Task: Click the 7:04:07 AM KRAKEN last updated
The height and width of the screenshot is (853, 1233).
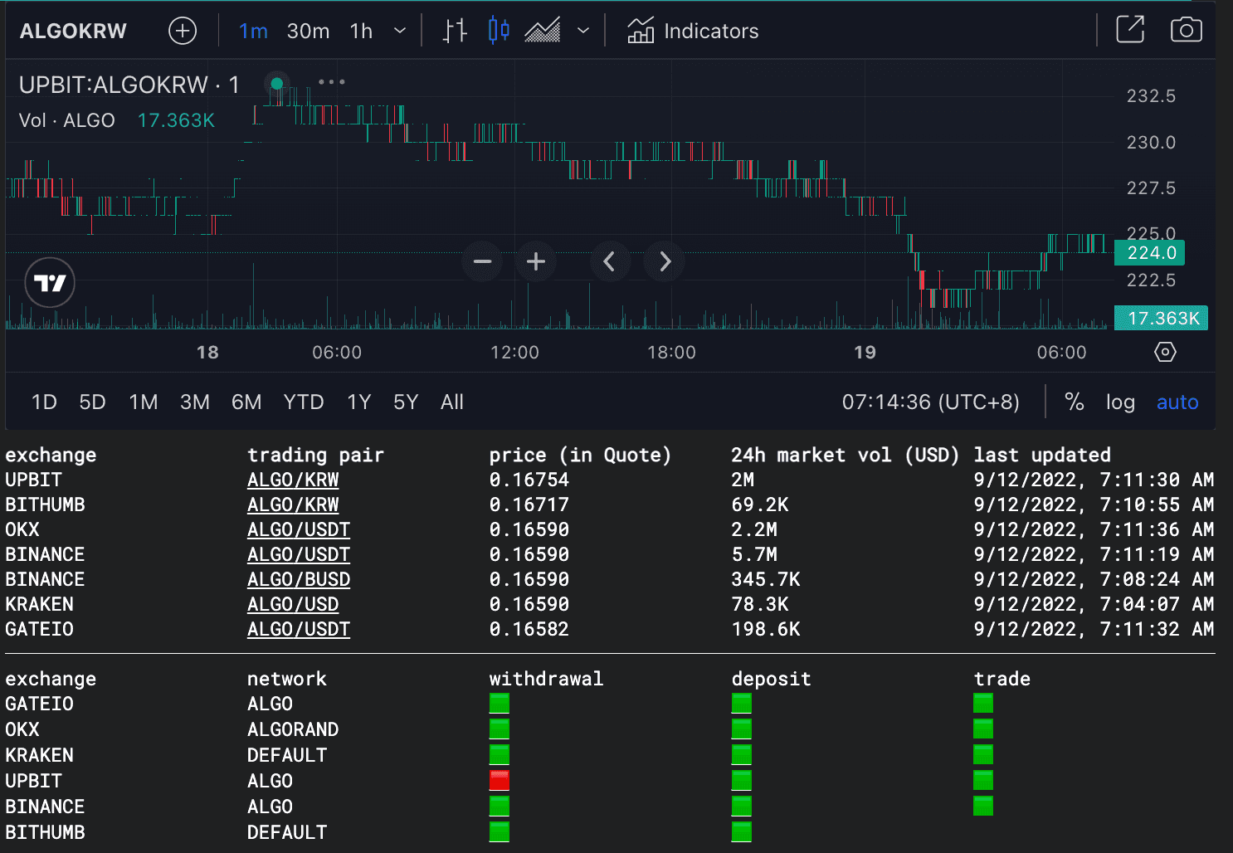Action: pos(1094,604)
